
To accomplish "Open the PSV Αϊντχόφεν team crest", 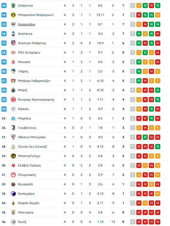I will [x=13, y=53].
